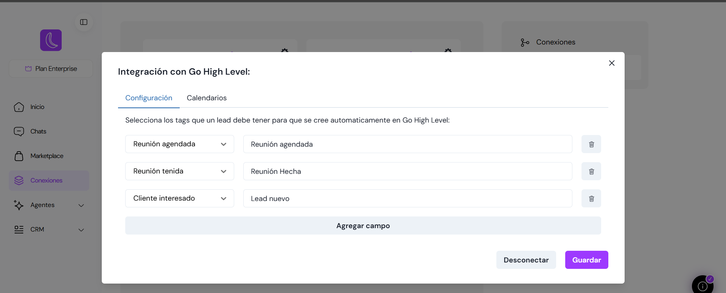Remove the Lead nuevo tag row
The image size is (726, 293).
[591, 198]
